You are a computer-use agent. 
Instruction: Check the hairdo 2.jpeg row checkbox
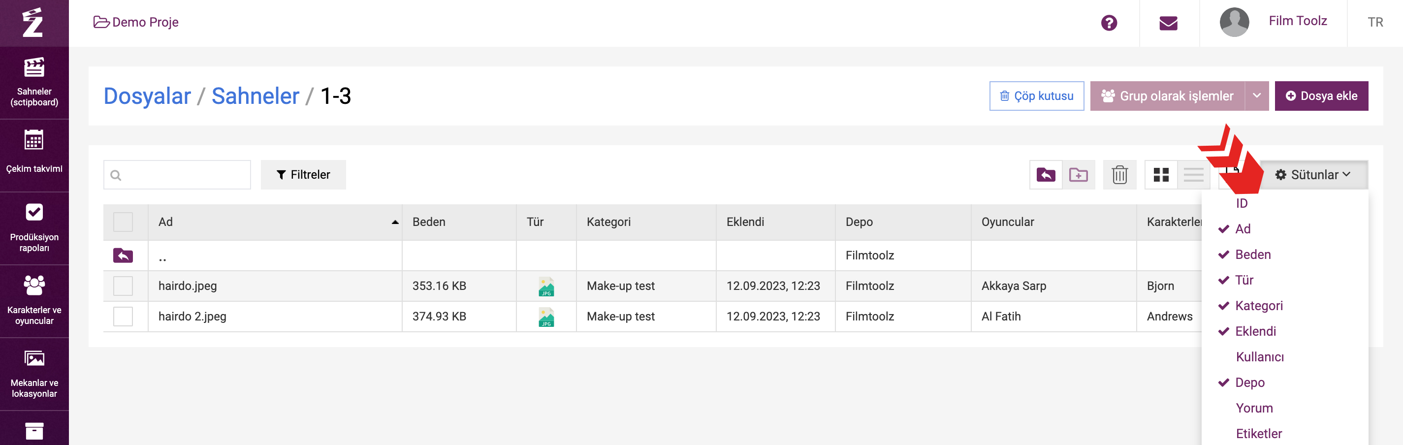[123, 317]
